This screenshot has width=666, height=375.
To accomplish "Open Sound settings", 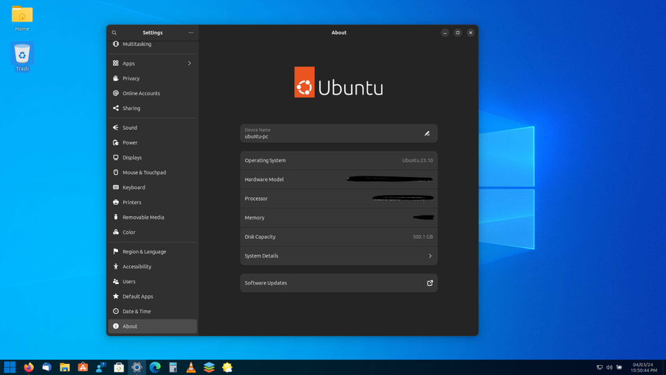I will click(153, 128).
